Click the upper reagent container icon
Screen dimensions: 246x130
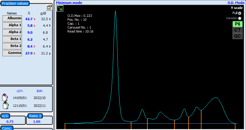[5, 97]
